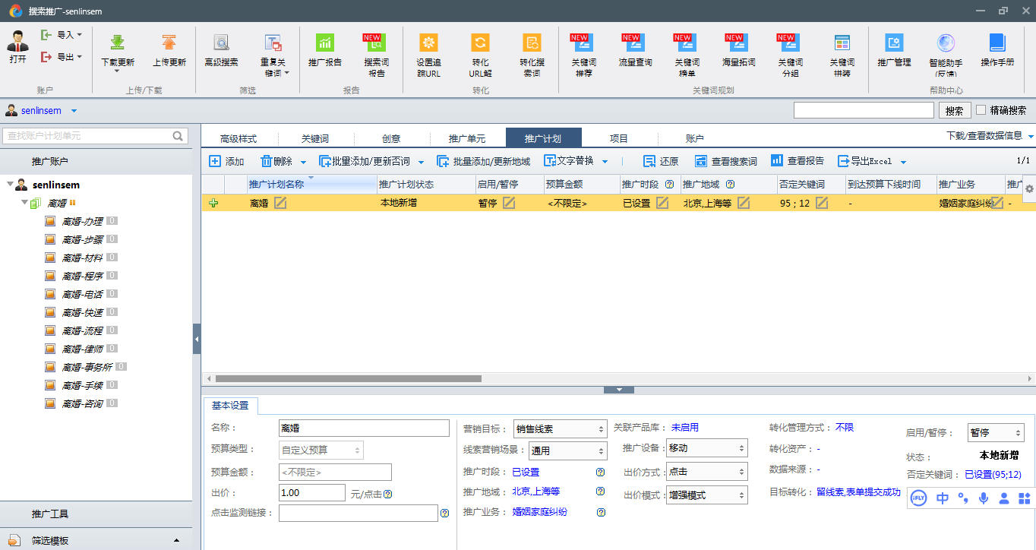Open 高级搜索 advanced search tool
The width and height of the screenshot is (1036, 550).
(221, 43)
